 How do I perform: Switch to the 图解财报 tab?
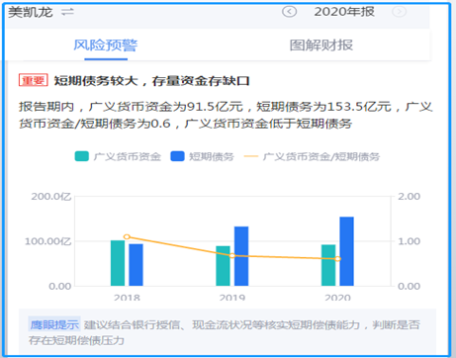click(x=321, y=45)
